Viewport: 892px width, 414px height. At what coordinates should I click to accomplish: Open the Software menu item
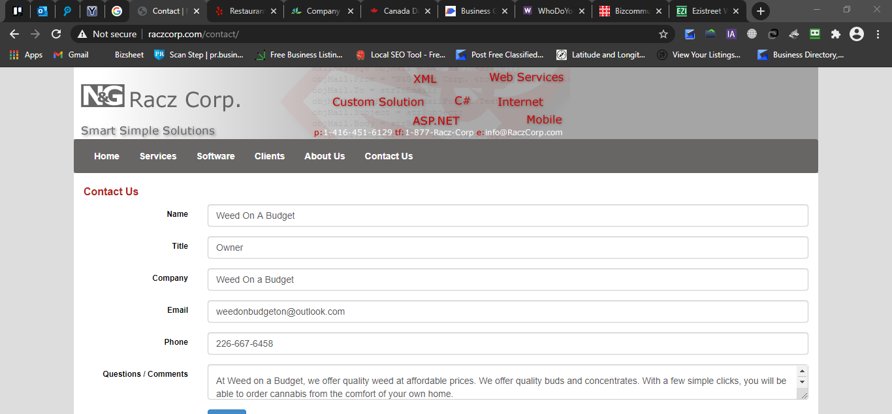pos(215,156)
